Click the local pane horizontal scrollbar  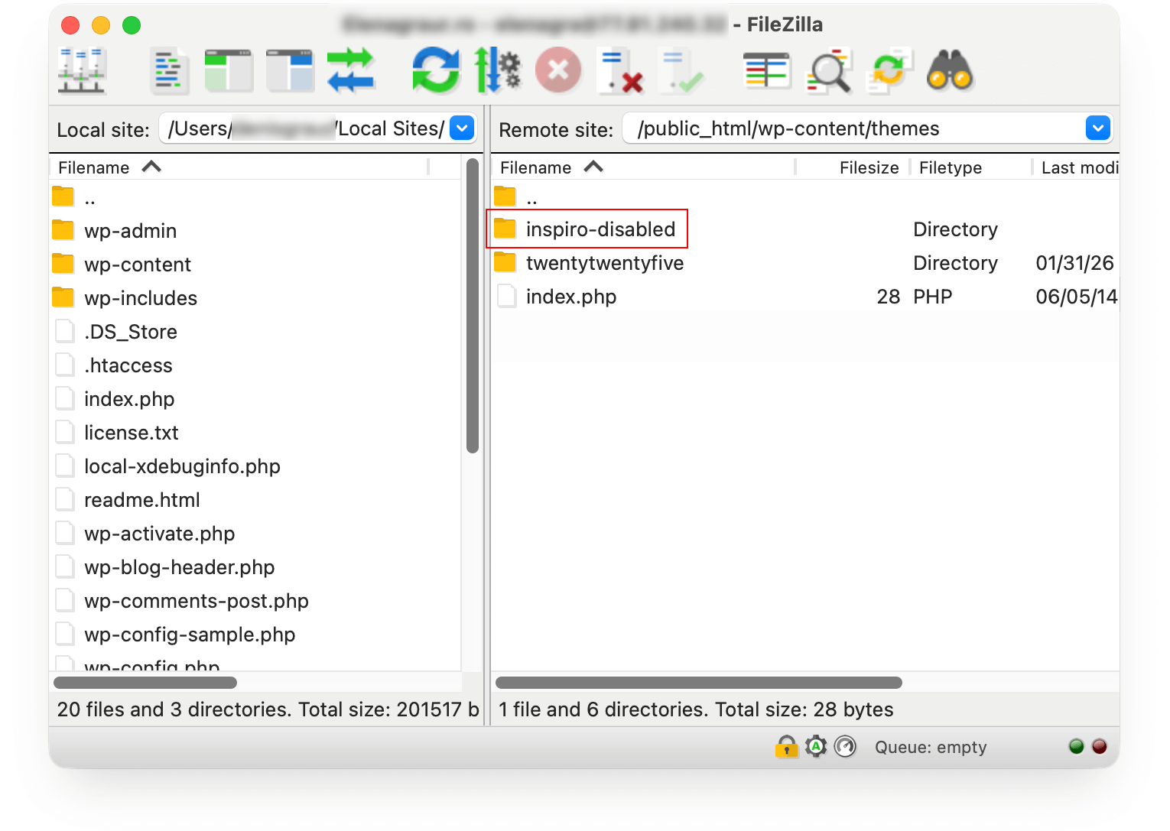(145, 683)
